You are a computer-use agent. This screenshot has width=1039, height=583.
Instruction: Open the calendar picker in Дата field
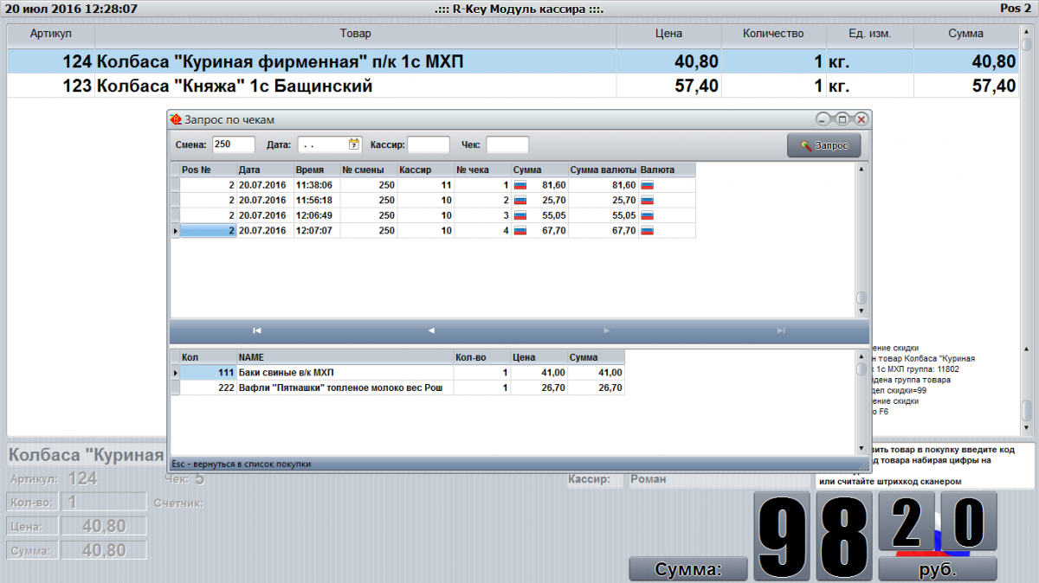(354, 144)
